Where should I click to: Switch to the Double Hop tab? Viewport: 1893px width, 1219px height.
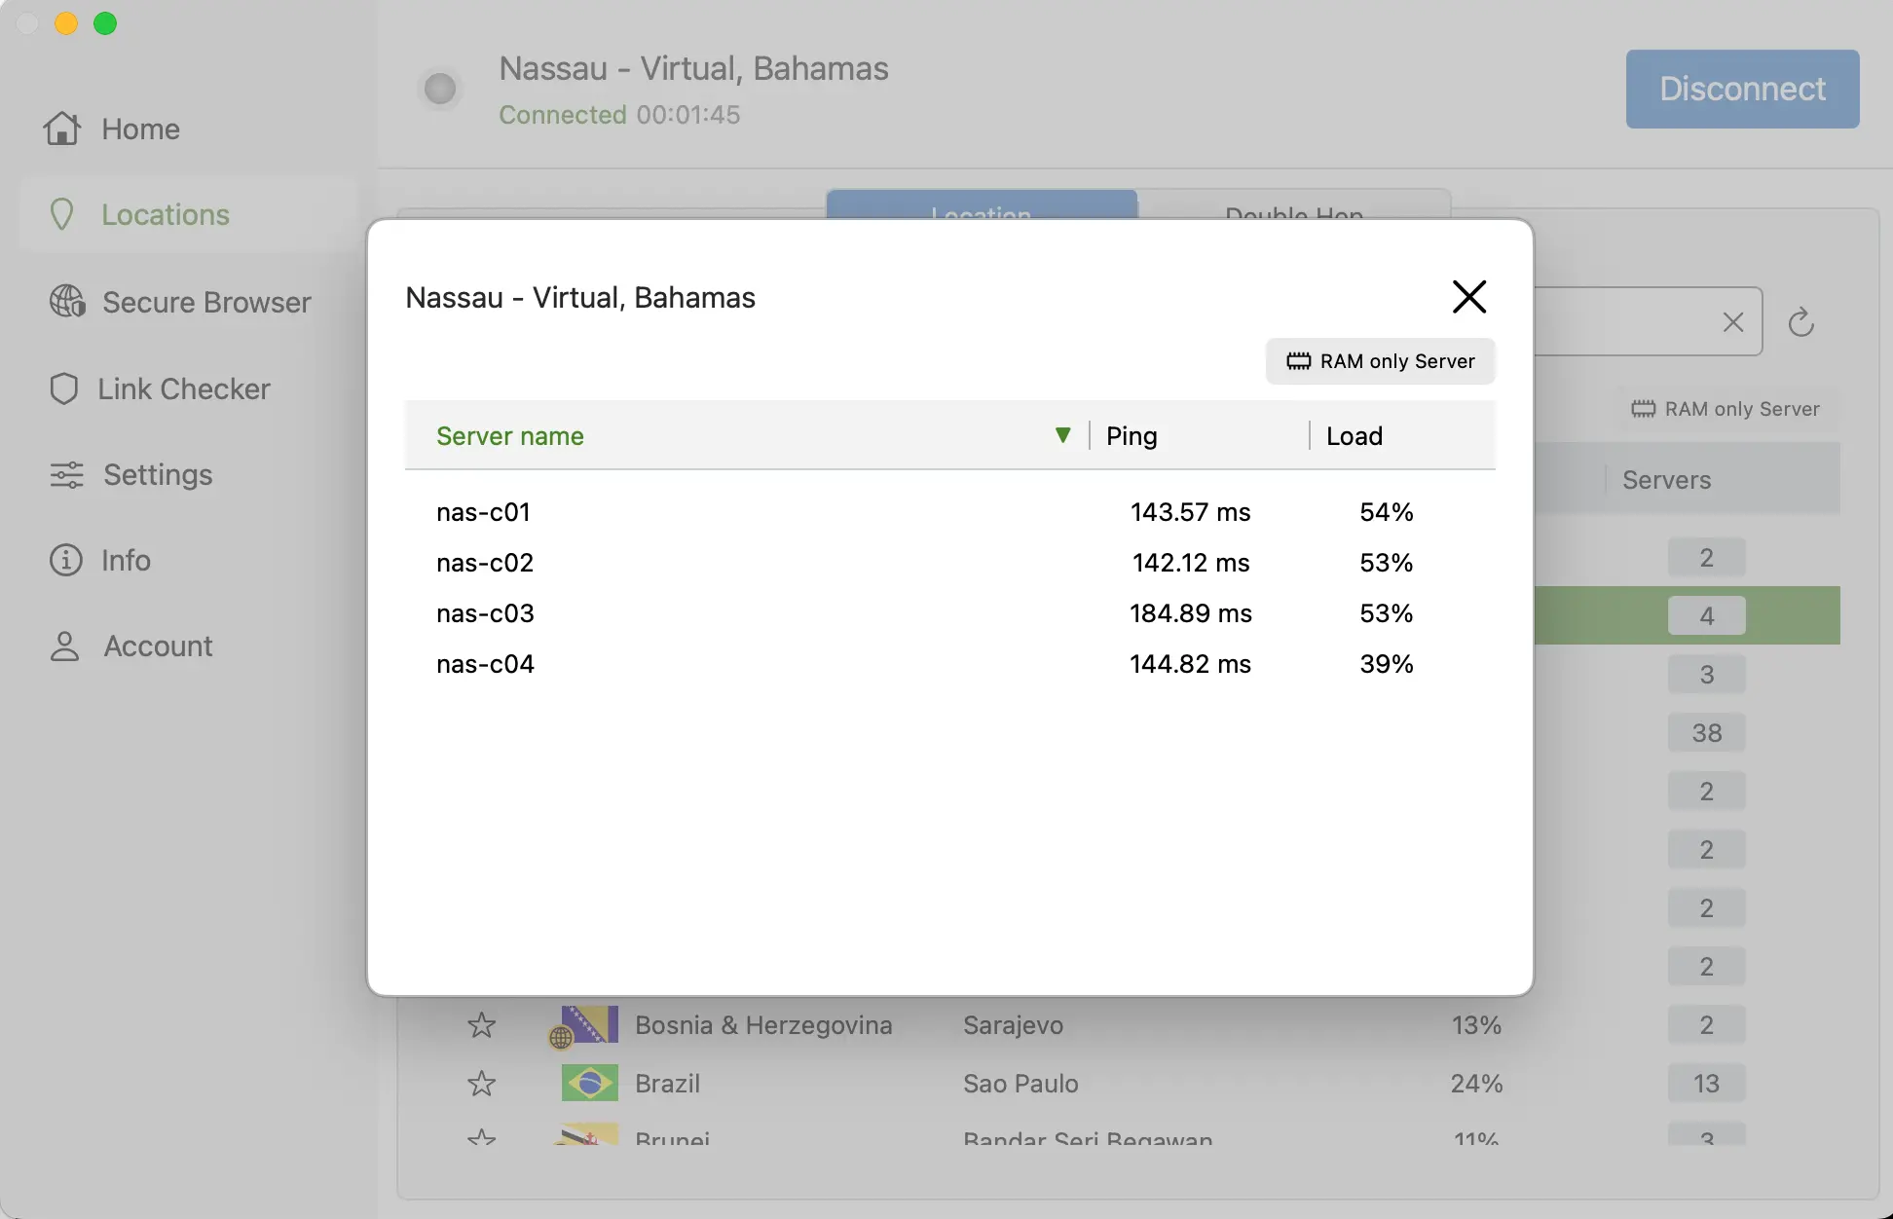tap(1293, 208)
